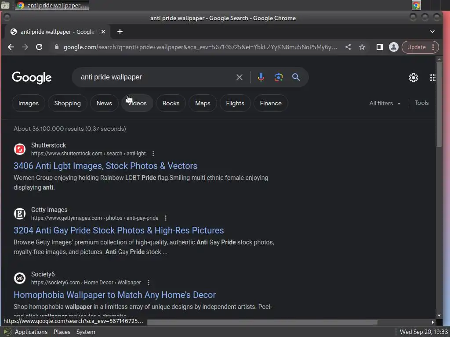The width and height of the screenshot is (450, 337).
Task: Click the vertical scrollbar thumb
Action: click(439, 104)
